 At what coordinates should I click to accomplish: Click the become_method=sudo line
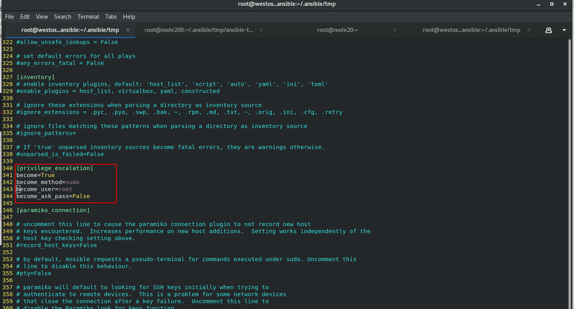pyautogui.click(x=48, y=182)
